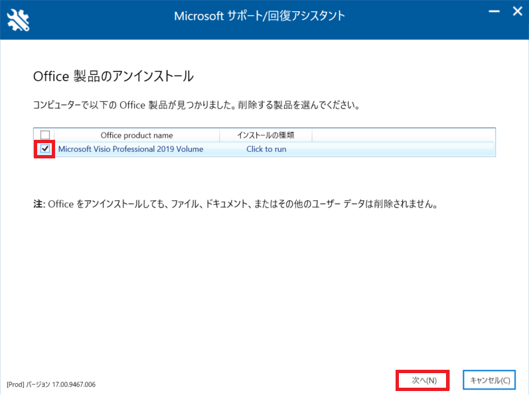Viewport: 529px width, 395px height.
Task: Click the インストールの種類 column header
Action: pyautogui.click(x=266, y=135)
